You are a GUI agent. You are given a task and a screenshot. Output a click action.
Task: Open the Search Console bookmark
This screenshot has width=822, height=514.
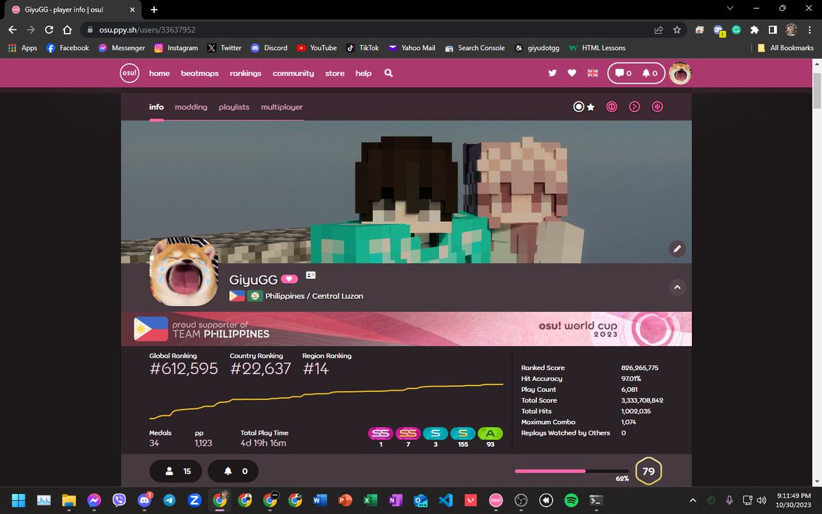[475, 48]
